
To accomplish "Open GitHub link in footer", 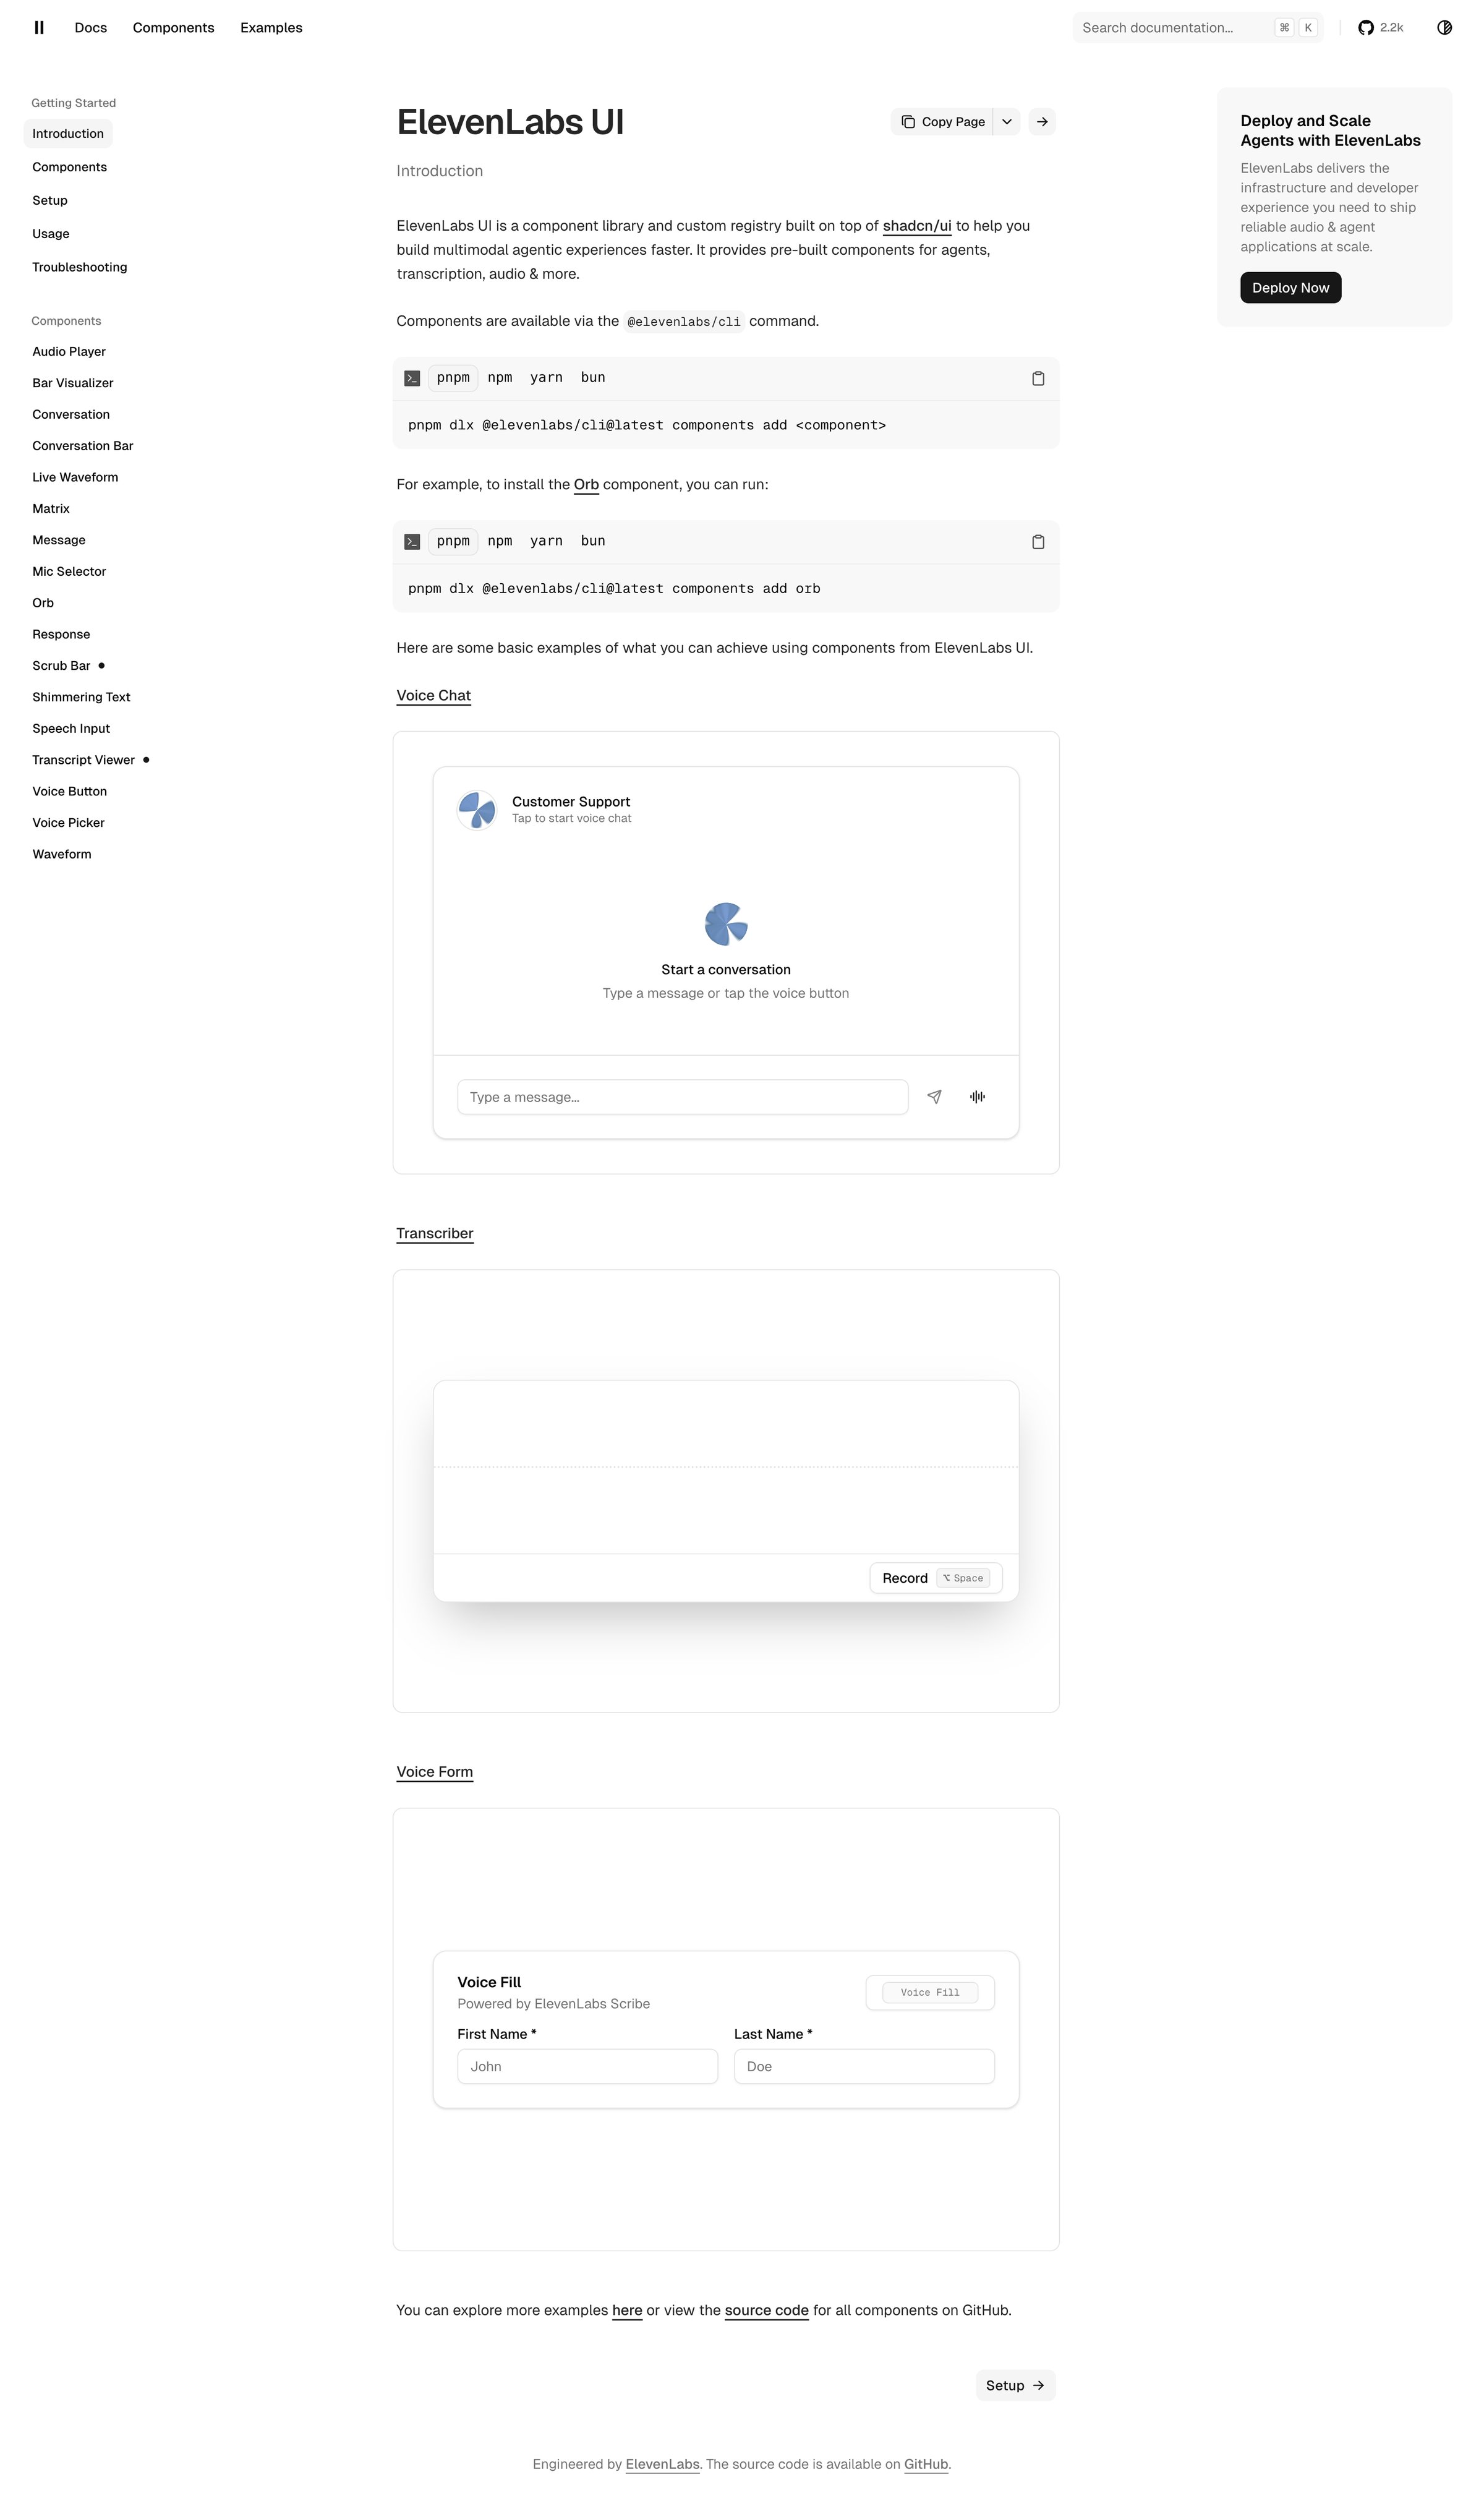I will [x=926, y=2464].
